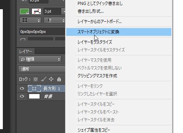Switch to the レイヤー tab
This screenshot has height=133, width=183.
pyautogui.click(x=25, y=51)
